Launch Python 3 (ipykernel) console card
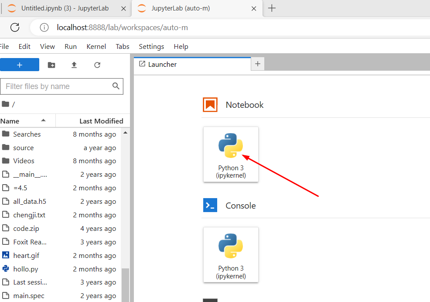This screenshot has height=302, width=430. 231,255
